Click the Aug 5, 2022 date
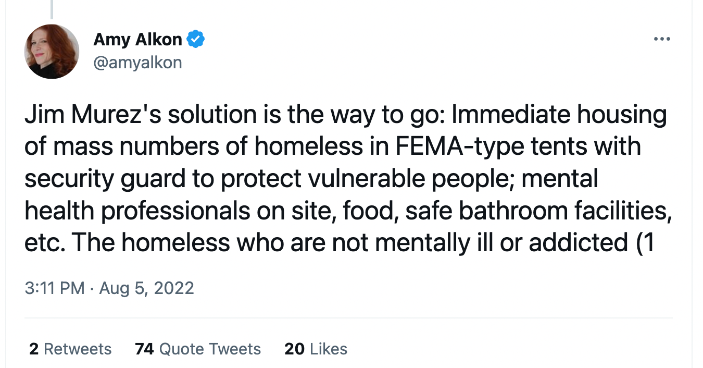This screenshot has width=703, height=368. (146, 288)
